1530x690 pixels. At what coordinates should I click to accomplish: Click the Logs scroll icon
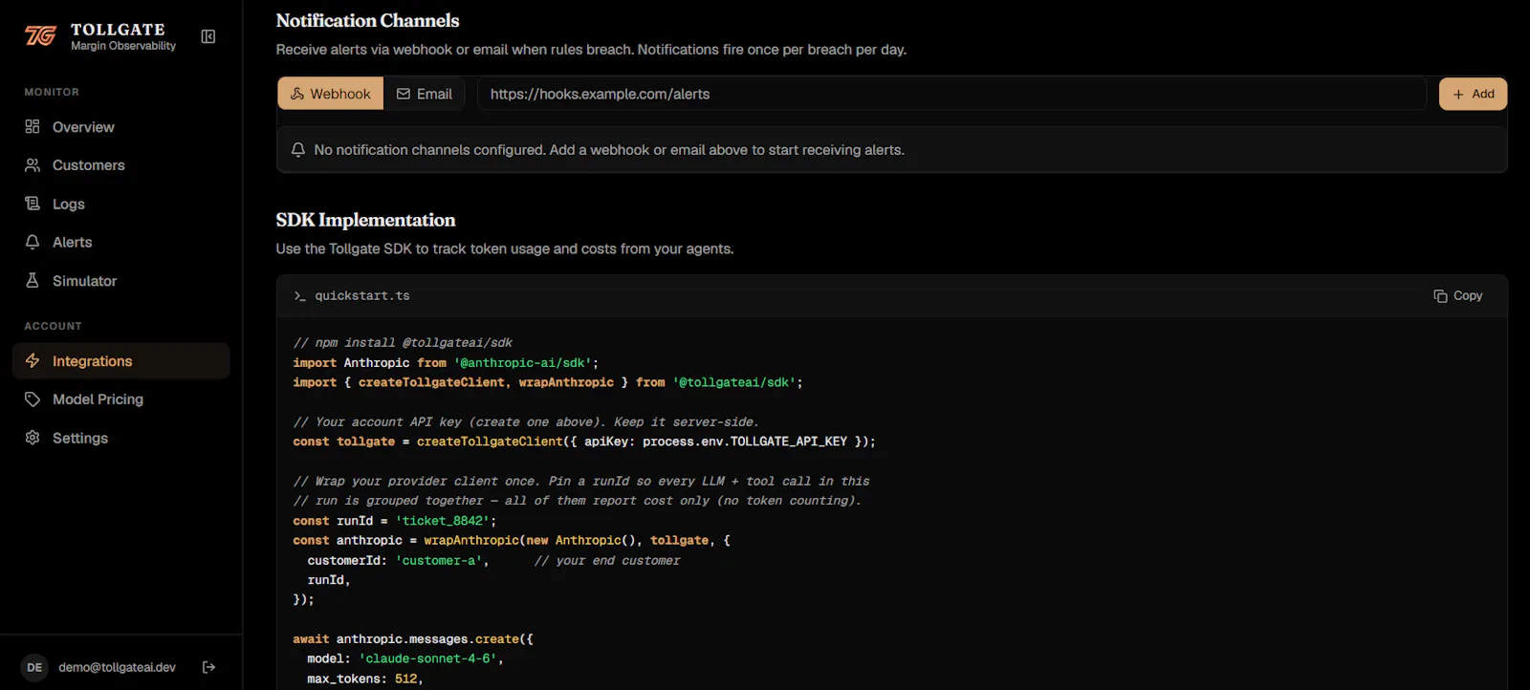pyautogui.click(x=33, y=204)
